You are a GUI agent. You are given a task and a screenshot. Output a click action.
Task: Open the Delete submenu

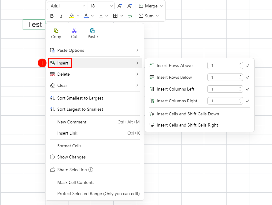95,74
